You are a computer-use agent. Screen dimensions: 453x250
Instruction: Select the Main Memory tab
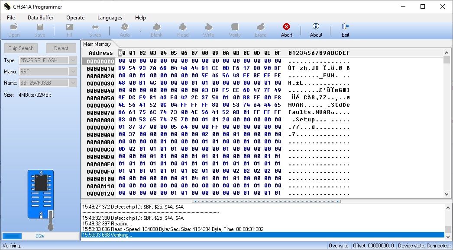click(97, 44)
